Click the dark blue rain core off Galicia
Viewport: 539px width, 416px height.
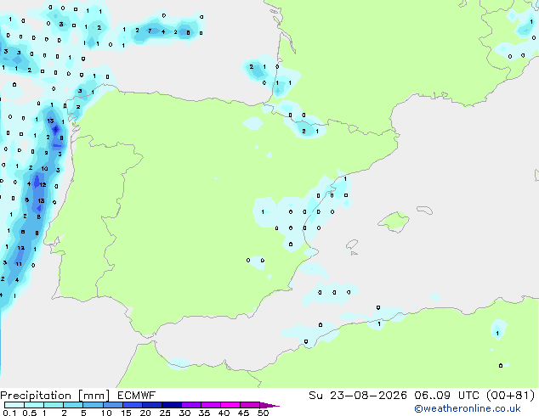(56, 130)
